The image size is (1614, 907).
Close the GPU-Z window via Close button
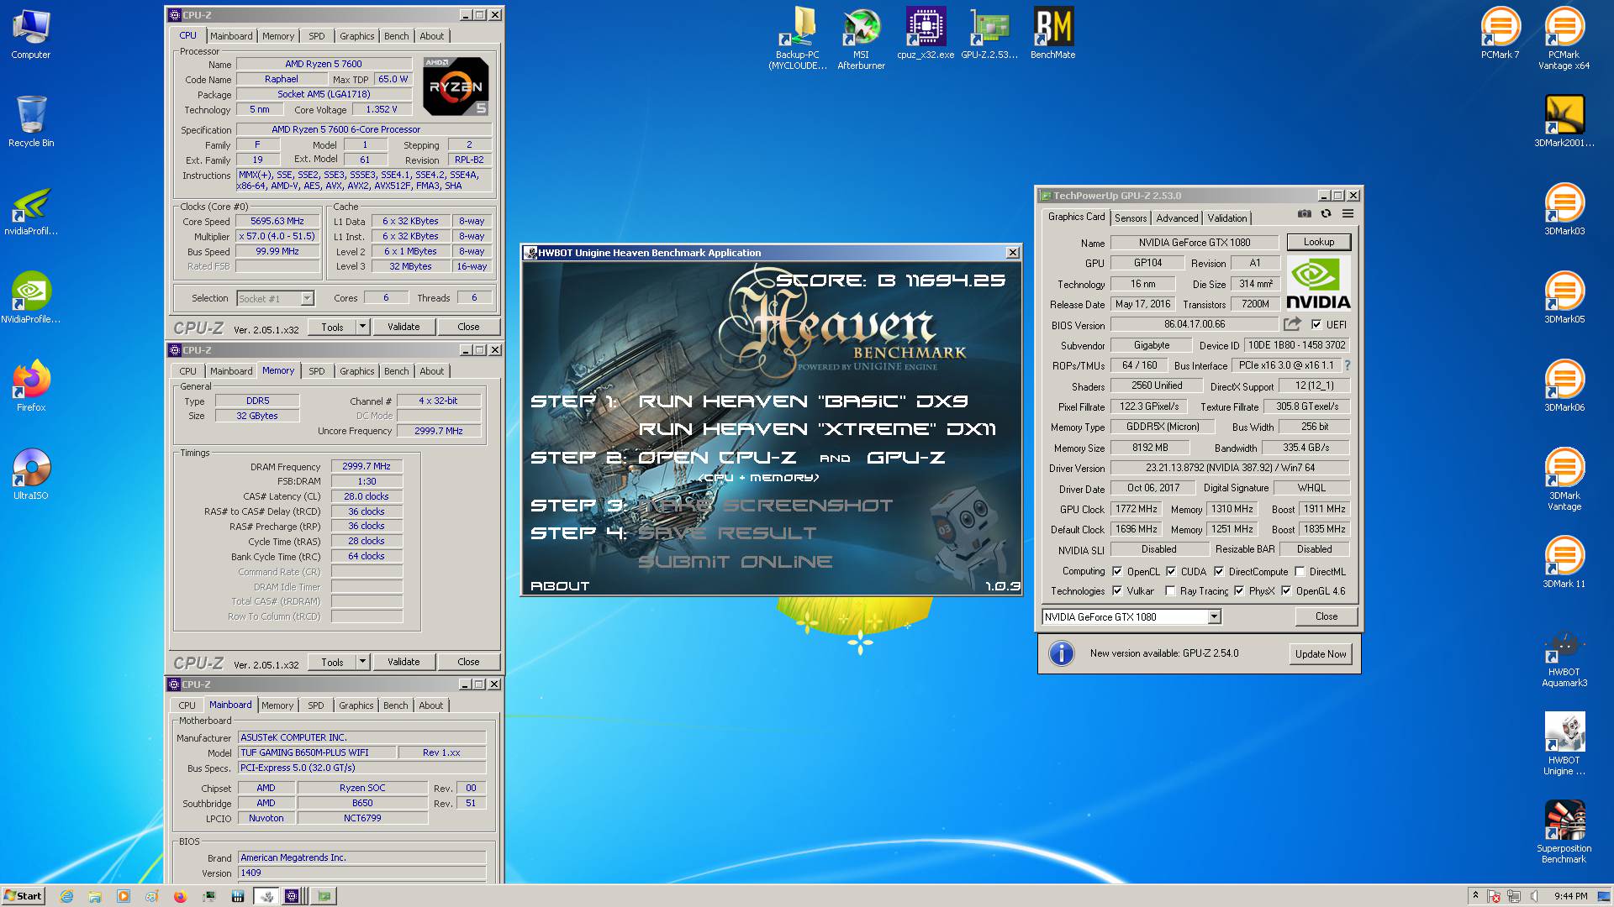pyautogui.click(x=1326, y=616)
